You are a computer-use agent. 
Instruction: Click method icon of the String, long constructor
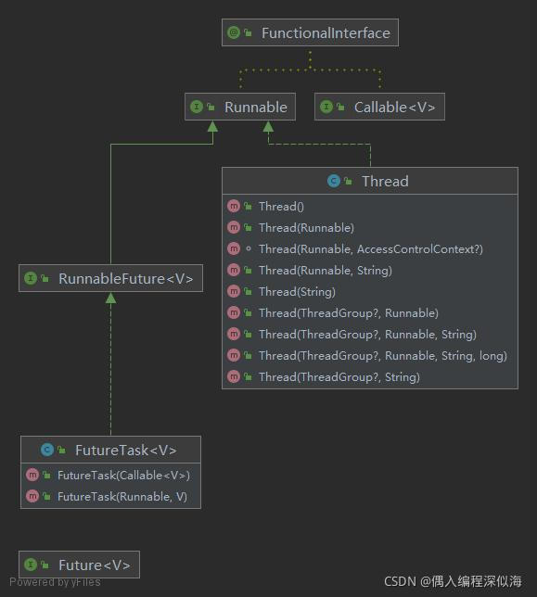[234, 356]
